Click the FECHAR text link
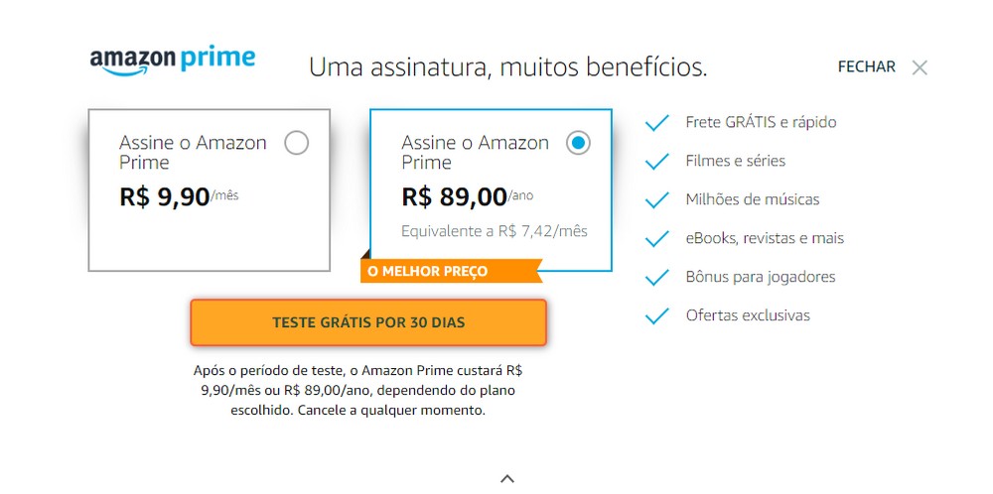 866,67
